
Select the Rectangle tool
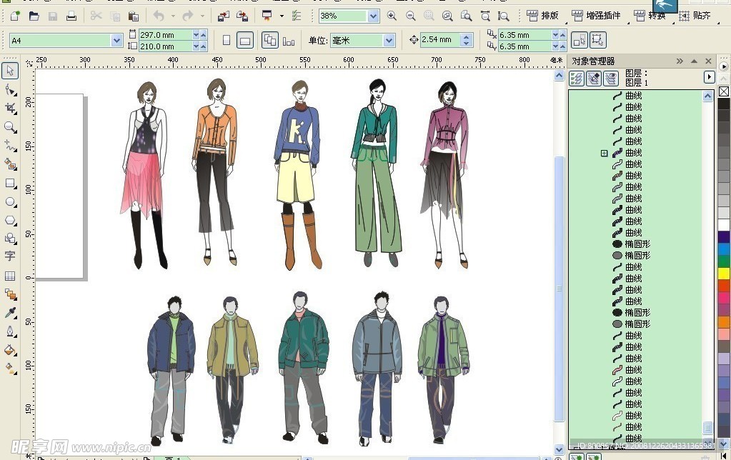point(10,183)
